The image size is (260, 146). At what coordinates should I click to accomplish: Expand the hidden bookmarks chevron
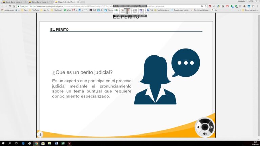tap(238, 10)
